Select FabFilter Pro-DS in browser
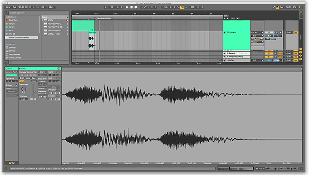The height and width of the screenshot is (175, 311). coord(55,27)
